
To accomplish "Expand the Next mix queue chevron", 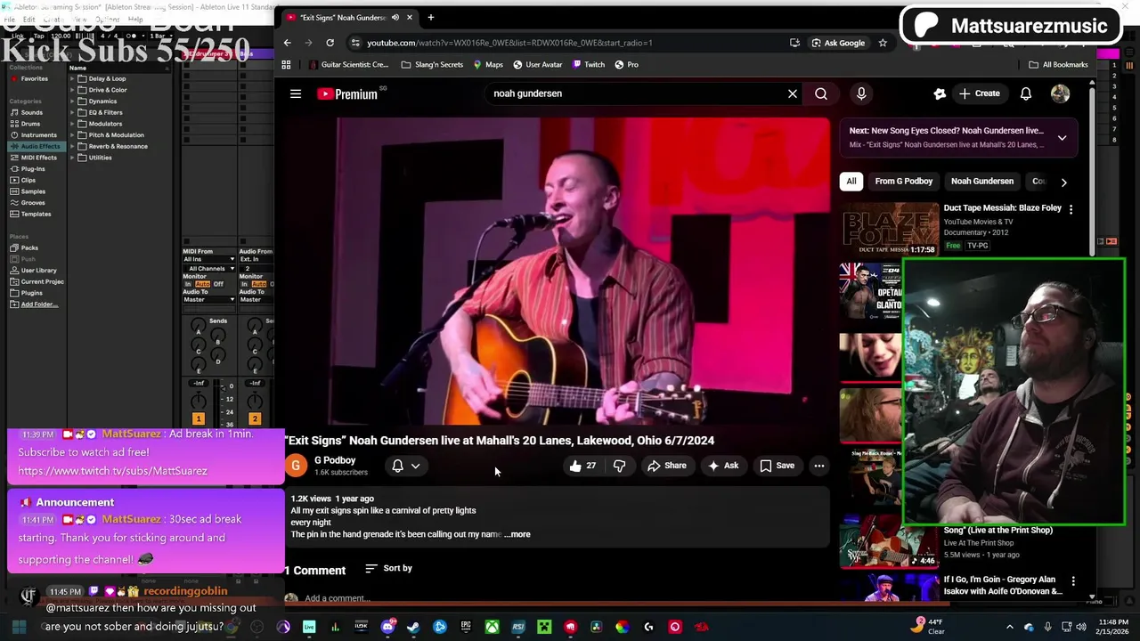I will coord(1062,138).
